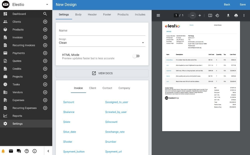Switch to the Footer tab
The image size is (250, 155).
[107, 14]
